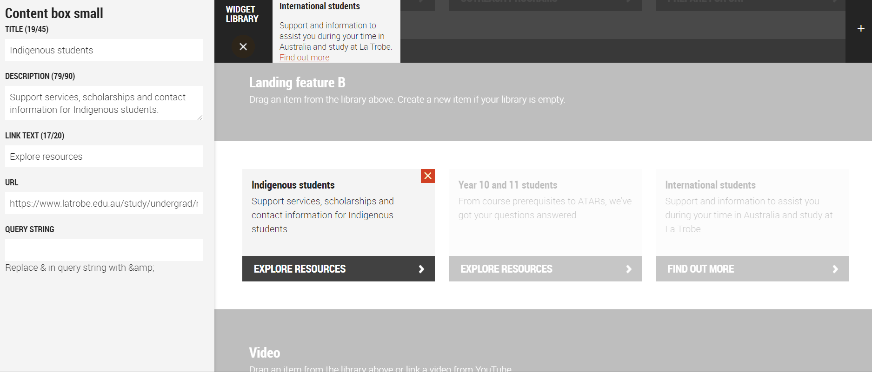
Task: Select the URL input field
Action: click(104, 203)
